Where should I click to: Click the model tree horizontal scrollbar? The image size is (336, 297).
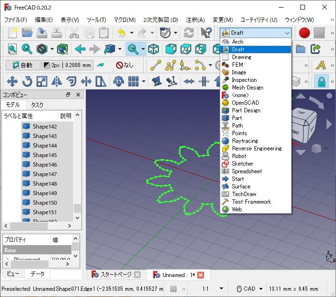pos(29,226)
